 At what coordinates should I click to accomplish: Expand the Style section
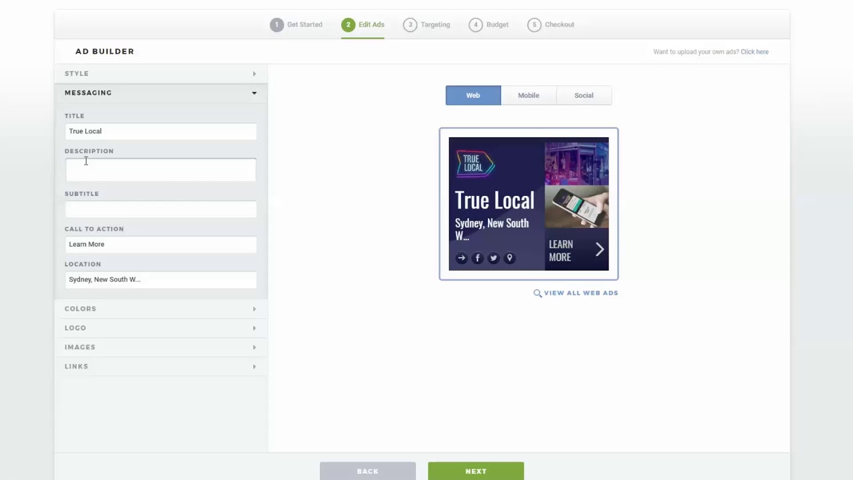pos(161,73)
